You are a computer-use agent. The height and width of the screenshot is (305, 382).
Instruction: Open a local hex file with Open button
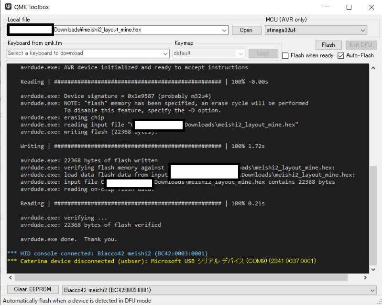point(246,30)
